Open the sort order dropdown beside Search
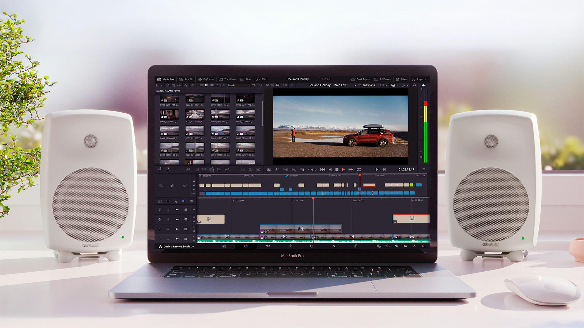584x328 pixels. [254, 85]
